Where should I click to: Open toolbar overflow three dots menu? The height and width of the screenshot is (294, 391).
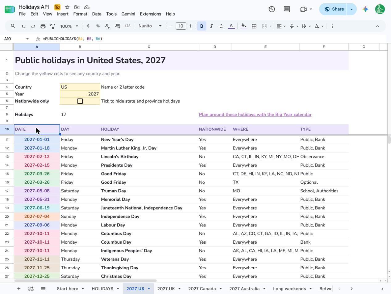332,26
